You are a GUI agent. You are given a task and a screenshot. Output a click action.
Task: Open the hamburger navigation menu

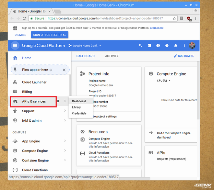pyautogui.click(x=15, y=46)
